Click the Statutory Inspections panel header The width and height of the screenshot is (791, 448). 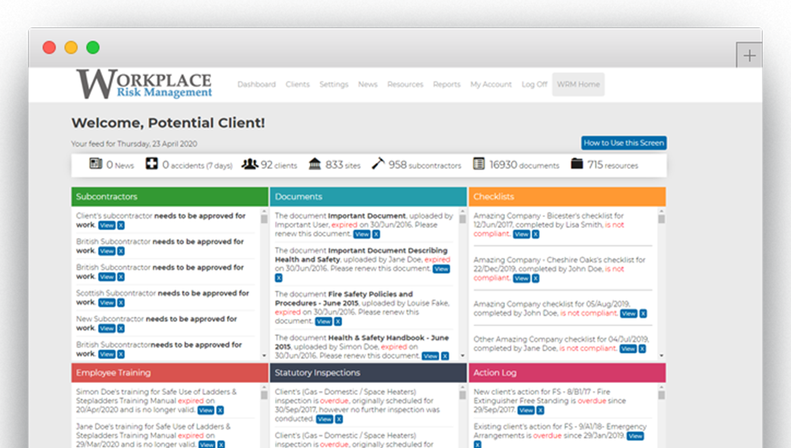tap(368, 373)
